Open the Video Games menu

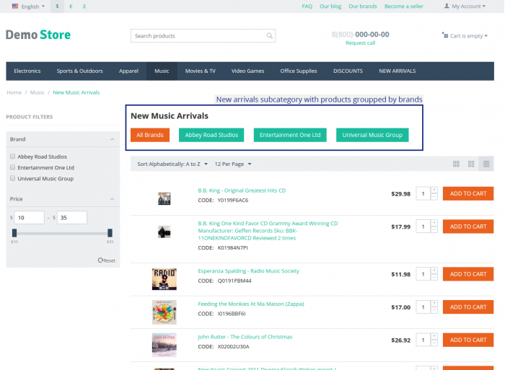tap(247, 71)
